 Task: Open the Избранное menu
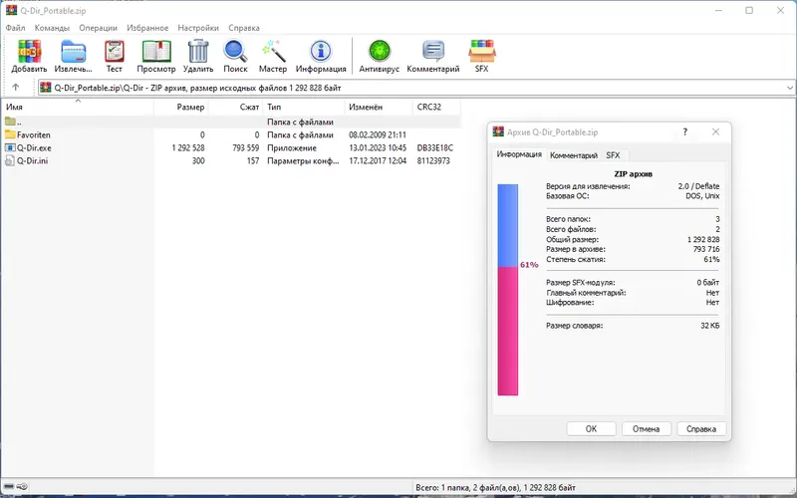(147, 28)
